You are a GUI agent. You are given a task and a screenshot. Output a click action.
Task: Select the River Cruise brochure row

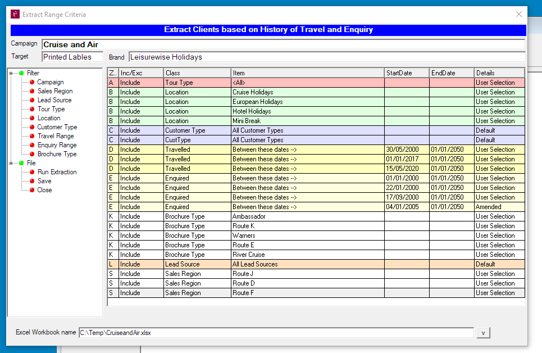point(316,255)
